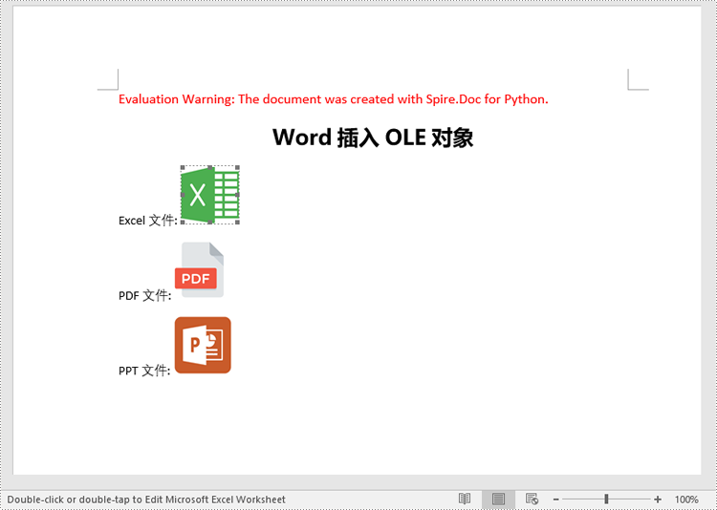Click the status bar edit hint text

point(146,499)
